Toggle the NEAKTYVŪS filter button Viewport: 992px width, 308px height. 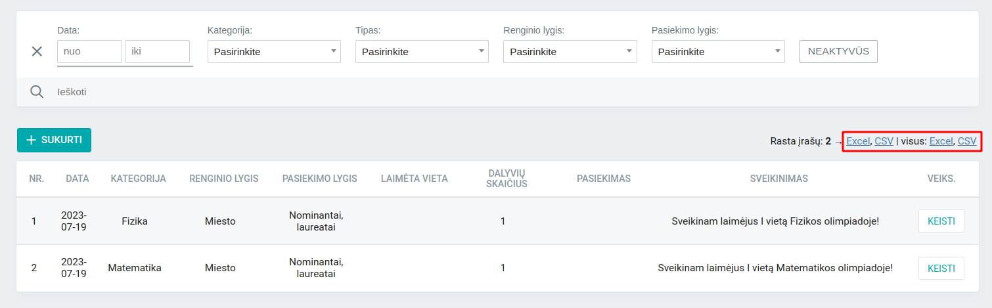tap(838, 51)
